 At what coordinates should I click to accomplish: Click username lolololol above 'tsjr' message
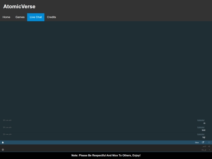(x=201, y=134)
